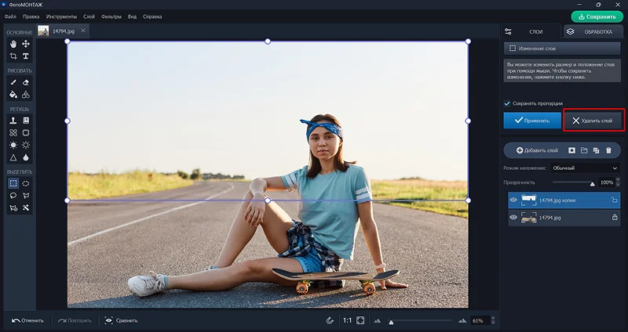Switch to the ОБРАБОТКА tab
The image size is (628, 332).
point(593,31)
